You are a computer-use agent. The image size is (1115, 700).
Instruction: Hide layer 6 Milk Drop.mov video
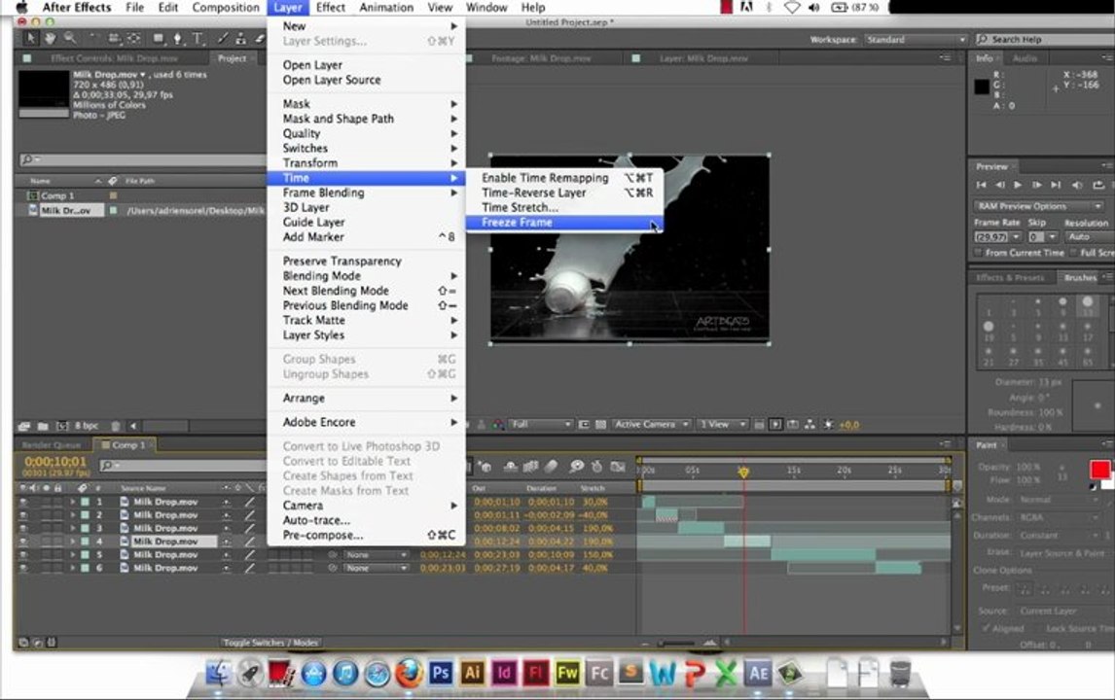23,568
